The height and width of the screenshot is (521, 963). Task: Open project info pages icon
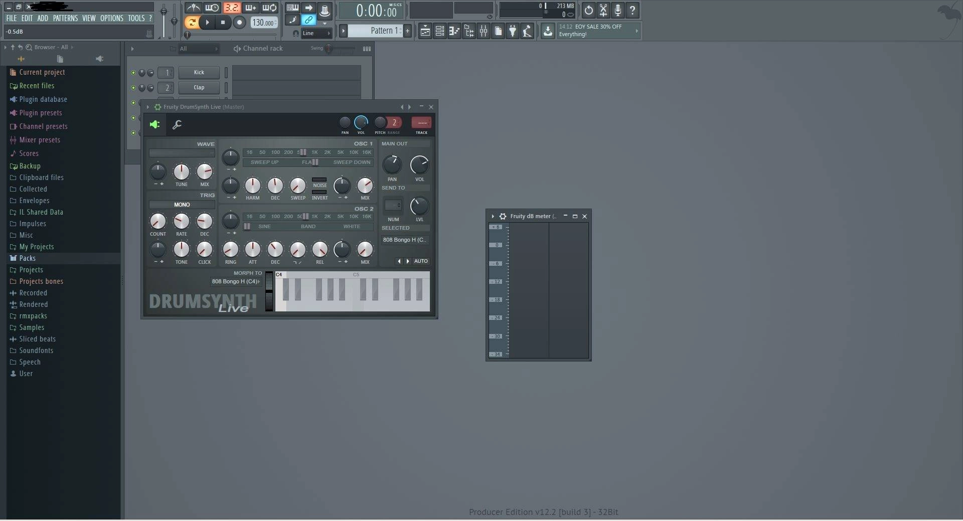(498, 31)
